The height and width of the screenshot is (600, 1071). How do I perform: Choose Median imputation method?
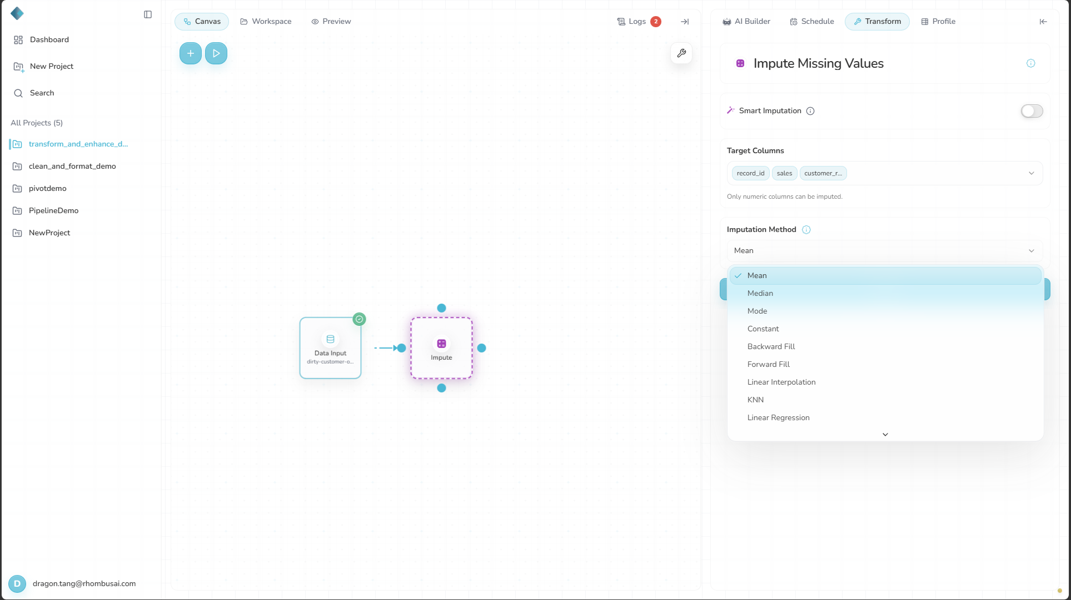pos(885,293)
